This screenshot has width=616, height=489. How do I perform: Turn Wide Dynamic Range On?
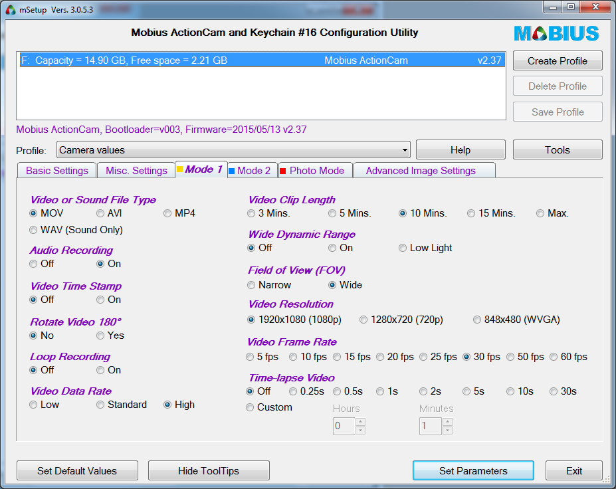pyautogui.click(x=341, y=248)
